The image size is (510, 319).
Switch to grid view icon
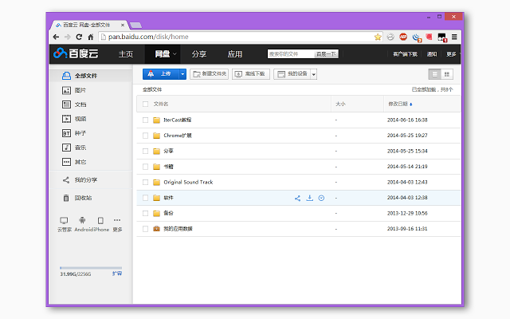(446, 74)
